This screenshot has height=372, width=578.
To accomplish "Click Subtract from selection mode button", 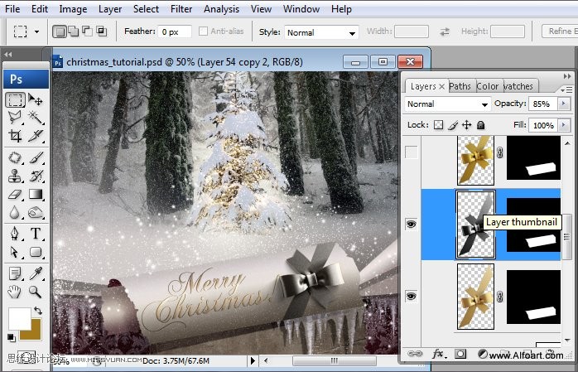I will point(88,31).
